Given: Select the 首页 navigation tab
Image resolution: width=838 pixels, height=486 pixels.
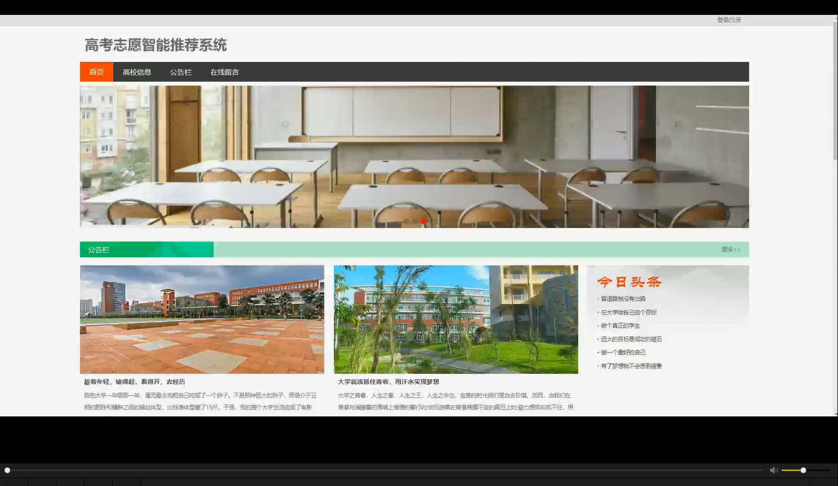Looking at the screenshot, I should [96, 72].
